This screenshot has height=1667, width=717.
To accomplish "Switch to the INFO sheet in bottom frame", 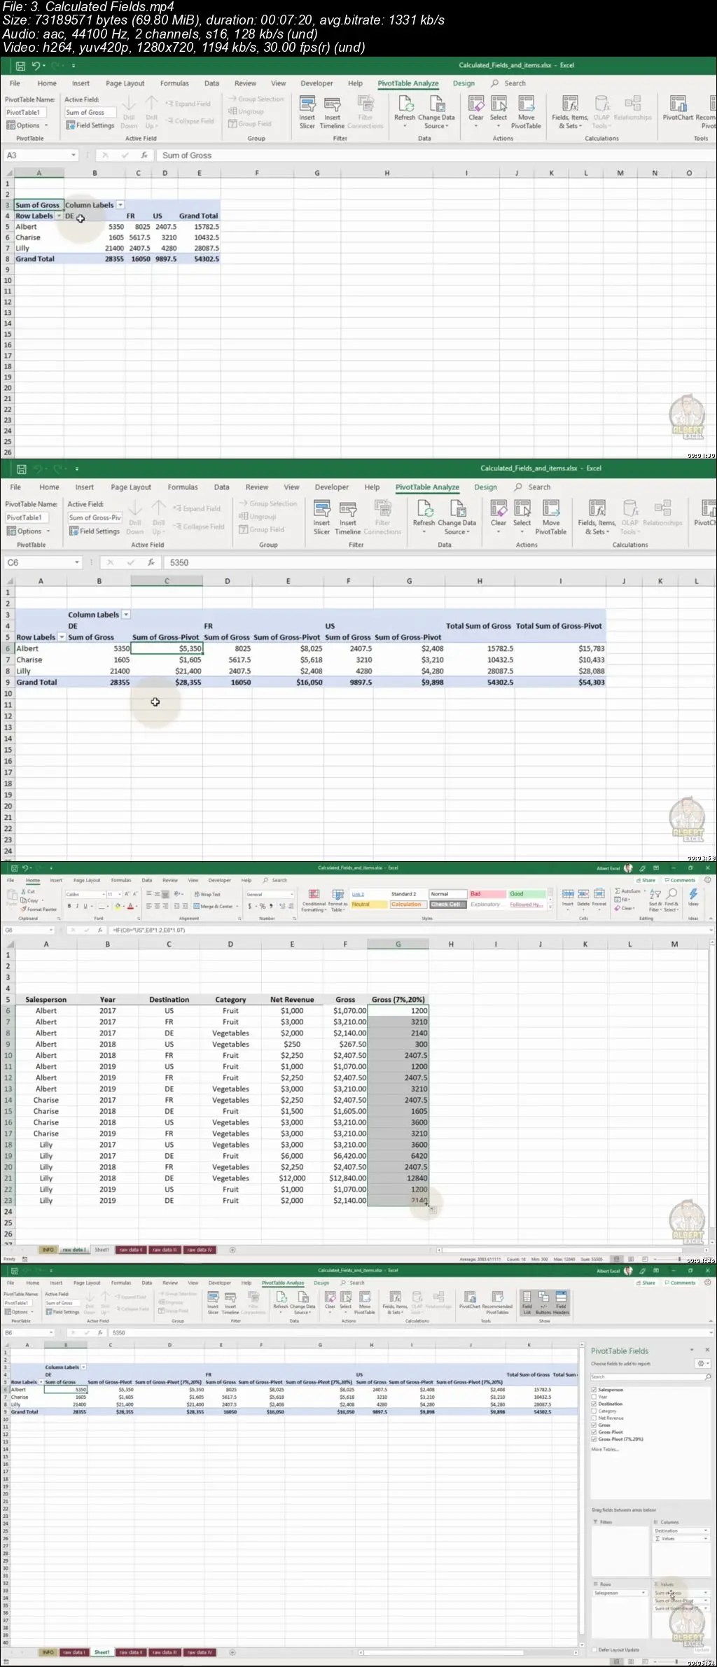I will coord(48,1652).
